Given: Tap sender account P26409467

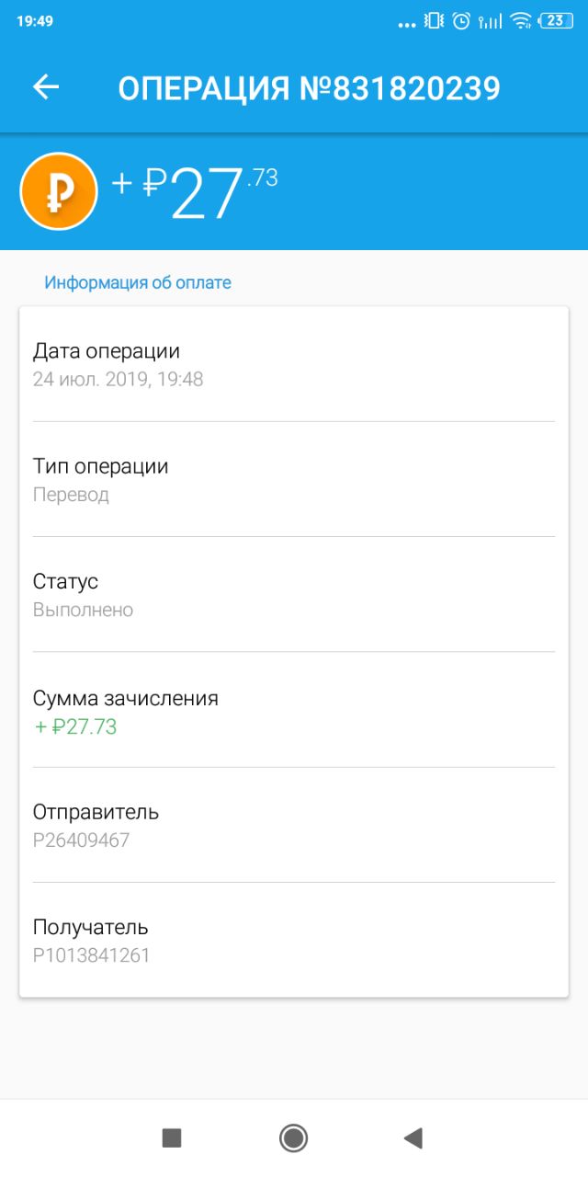Looking at the screenshot, I should pyautogui.click(x=82, y=840).
